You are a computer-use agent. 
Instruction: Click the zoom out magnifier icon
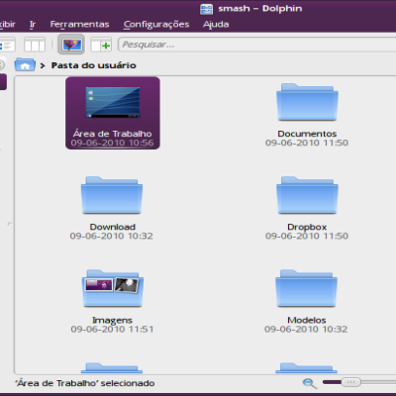click(x=310, y=383)
